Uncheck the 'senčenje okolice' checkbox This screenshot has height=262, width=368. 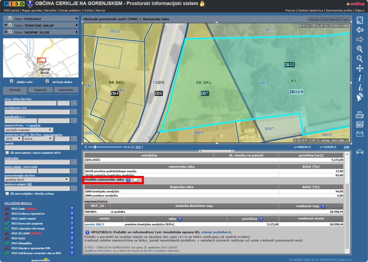[x=47, y=81]
